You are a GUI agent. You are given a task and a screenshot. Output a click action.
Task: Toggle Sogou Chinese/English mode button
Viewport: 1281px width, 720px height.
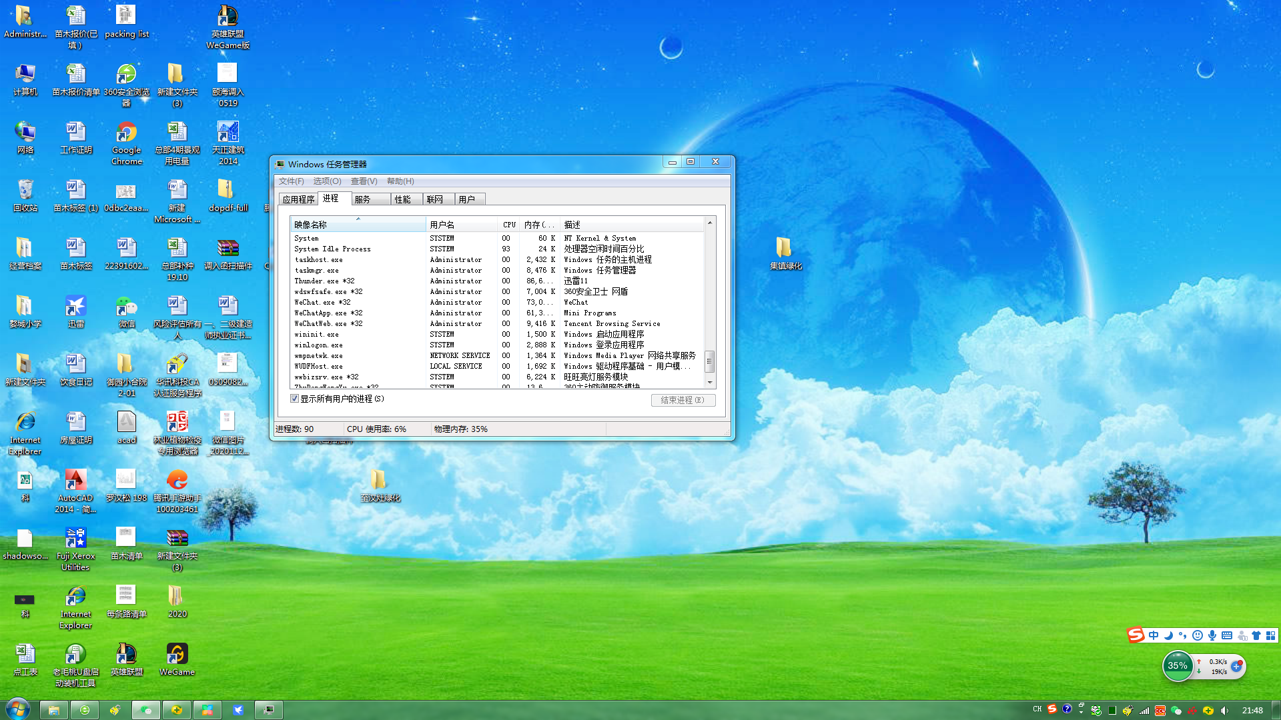1154,635
